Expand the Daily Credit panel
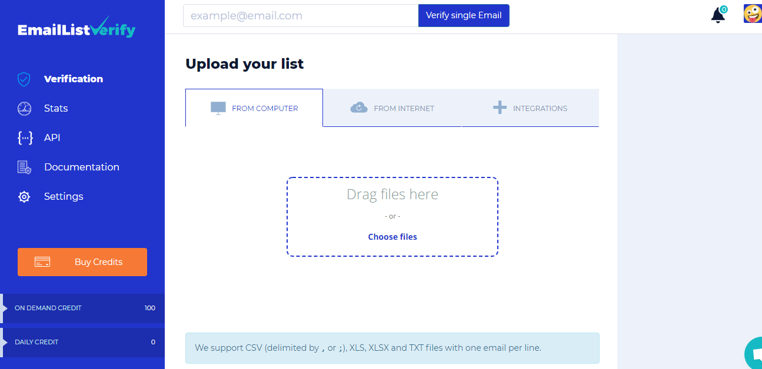 coord(82,342)
